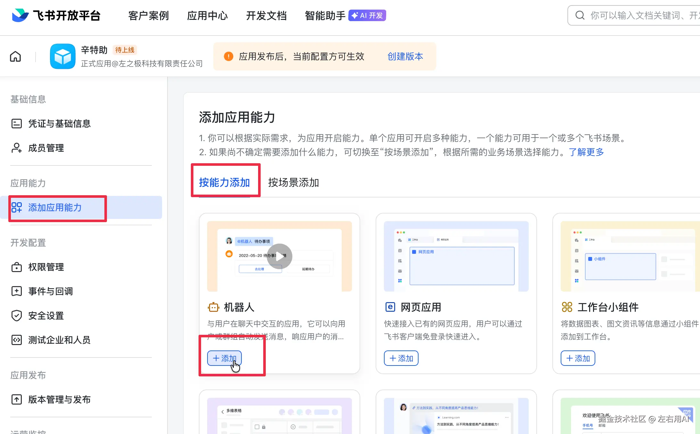Open 事件与回调 in the sidebar
Image resolution: width=700 pixels, height=434 pixels.
tap(50, 291)
